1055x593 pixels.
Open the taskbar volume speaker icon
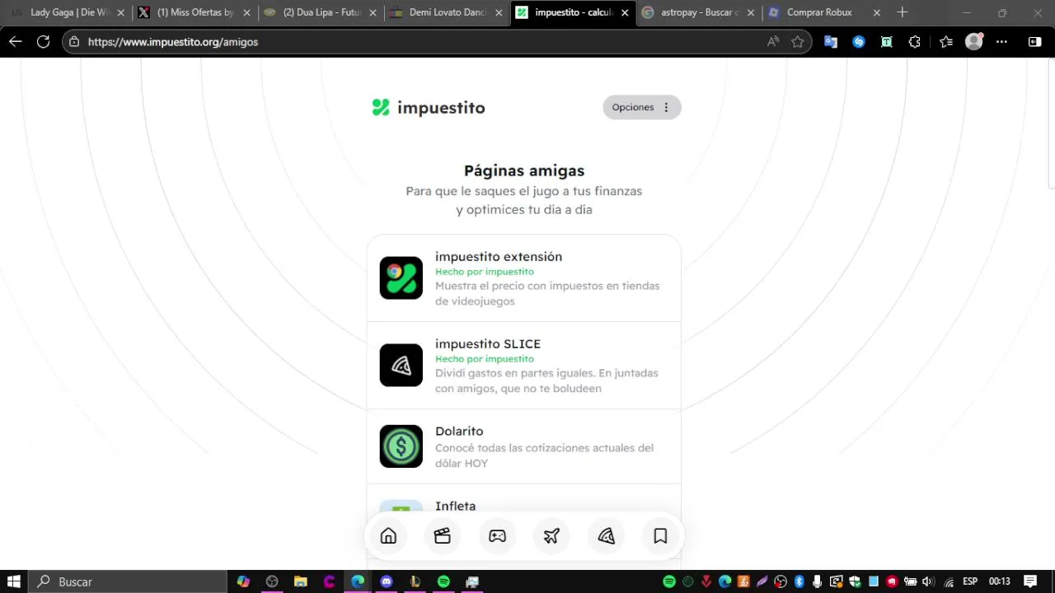(928, 581)
